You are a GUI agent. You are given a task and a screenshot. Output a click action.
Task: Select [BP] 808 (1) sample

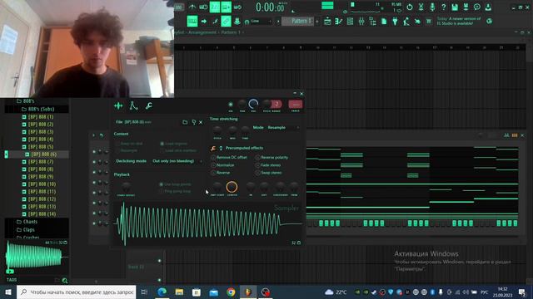tap(41, 117)
